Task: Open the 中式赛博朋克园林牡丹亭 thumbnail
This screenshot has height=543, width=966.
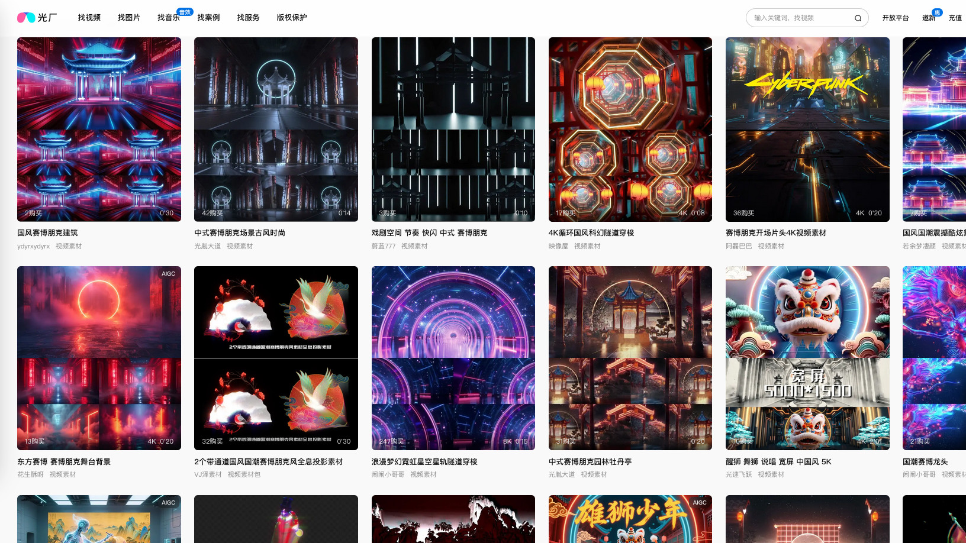Action: 630,358
